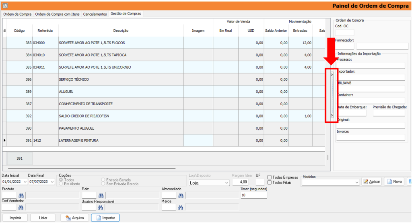Open the Loja\Deposito combo box
This screenshot has height=224, width=412.
click(x=209, y=183)
